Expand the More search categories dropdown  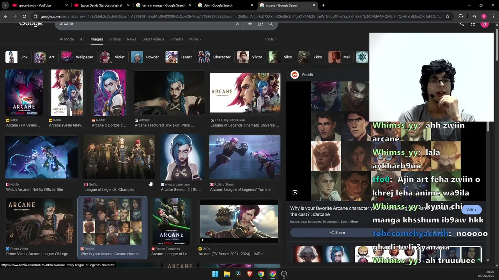195,39
